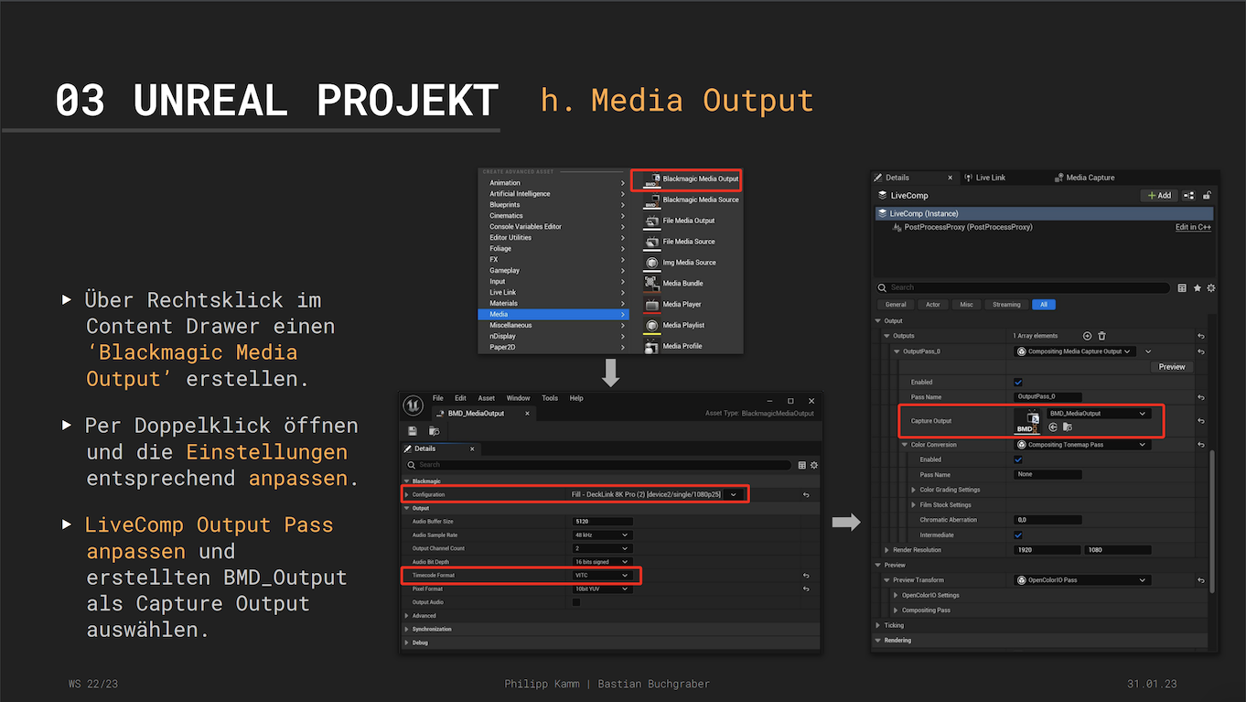Click the lock icon next to the Add button
The width and height of the screenshot is (1246, 702).
point(1208,195)
